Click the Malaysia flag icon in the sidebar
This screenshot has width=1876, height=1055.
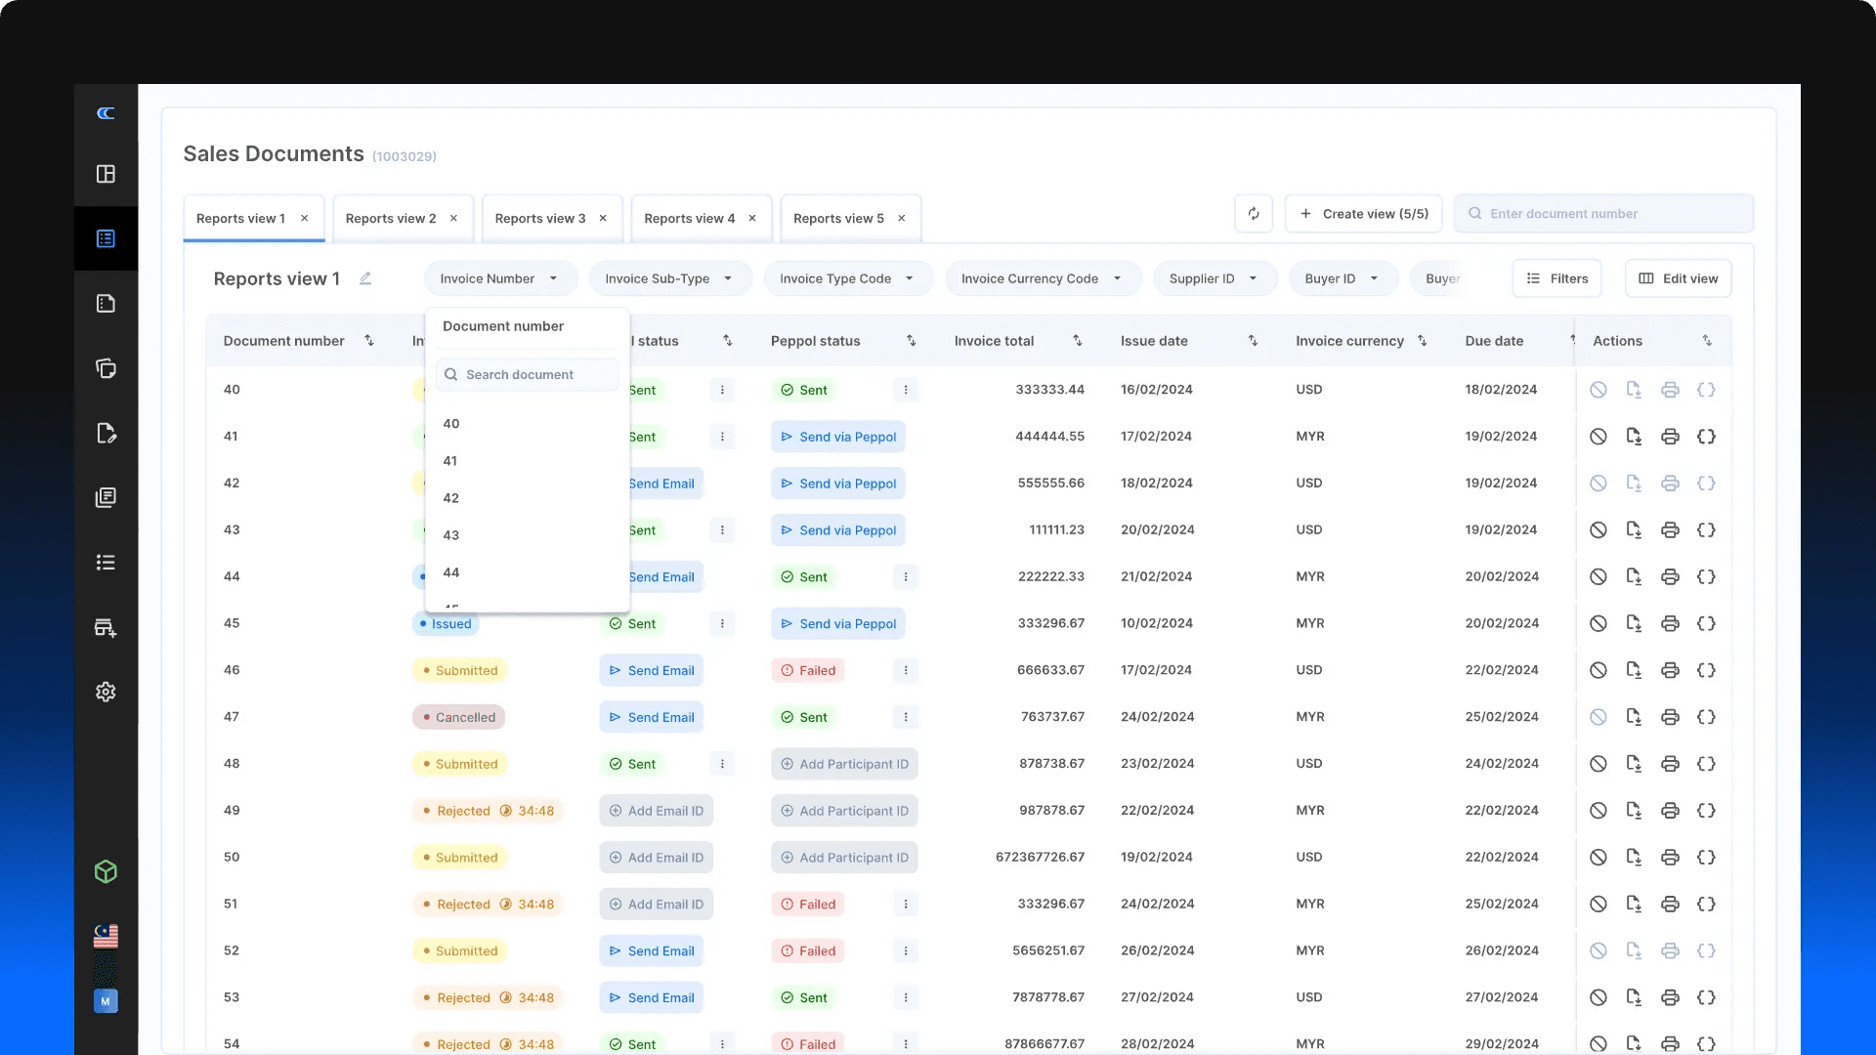[106, 936]
